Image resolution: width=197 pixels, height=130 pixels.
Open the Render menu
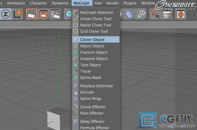click(112, 3)
